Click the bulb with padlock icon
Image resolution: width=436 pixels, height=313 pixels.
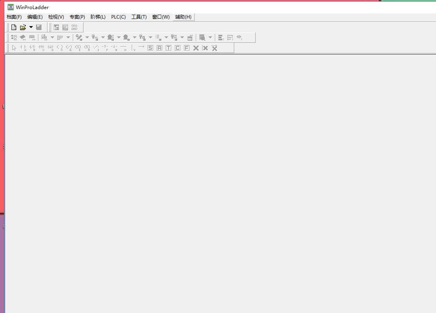pyautogui.click(x=142, y=37)
